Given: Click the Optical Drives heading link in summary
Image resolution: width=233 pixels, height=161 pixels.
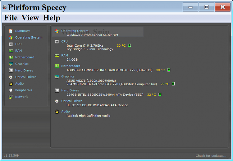Looking at the screenshot, I should point(72,101).
